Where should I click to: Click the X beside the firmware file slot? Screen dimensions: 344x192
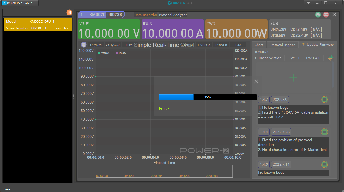tap(256, 81)
